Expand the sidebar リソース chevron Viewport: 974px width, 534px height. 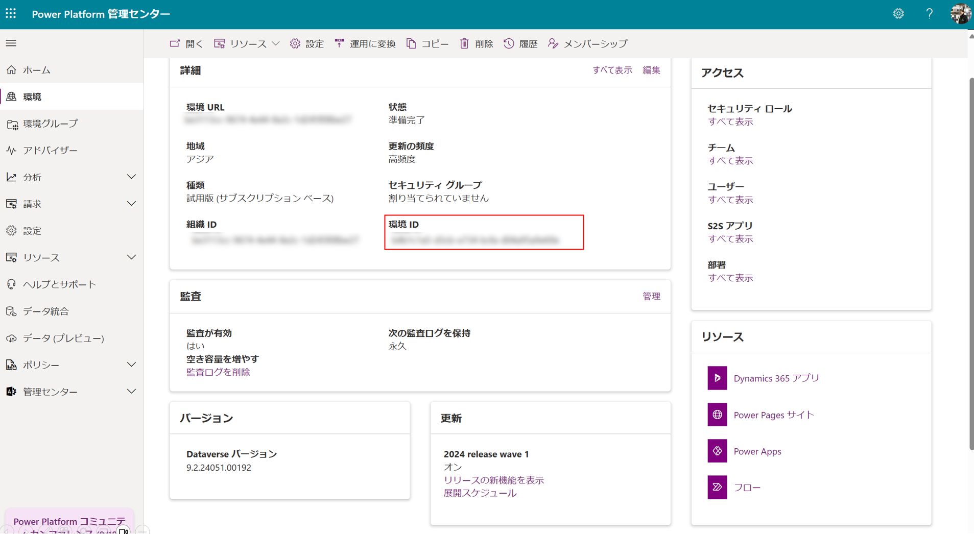131,257
